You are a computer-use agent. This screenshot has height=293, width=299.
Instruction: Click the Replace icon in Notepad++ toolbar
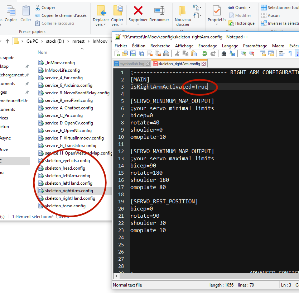pos(232,54)
